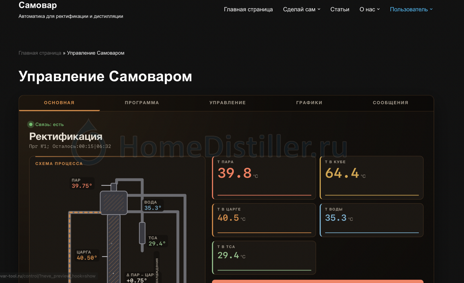Click the green connection status indicator

(x=31, y=124)
